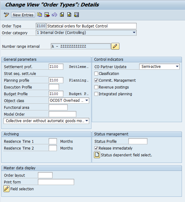Click the Copy As toolbar icon
Viewport: 185px width, 202px height.
click(39, 15)
